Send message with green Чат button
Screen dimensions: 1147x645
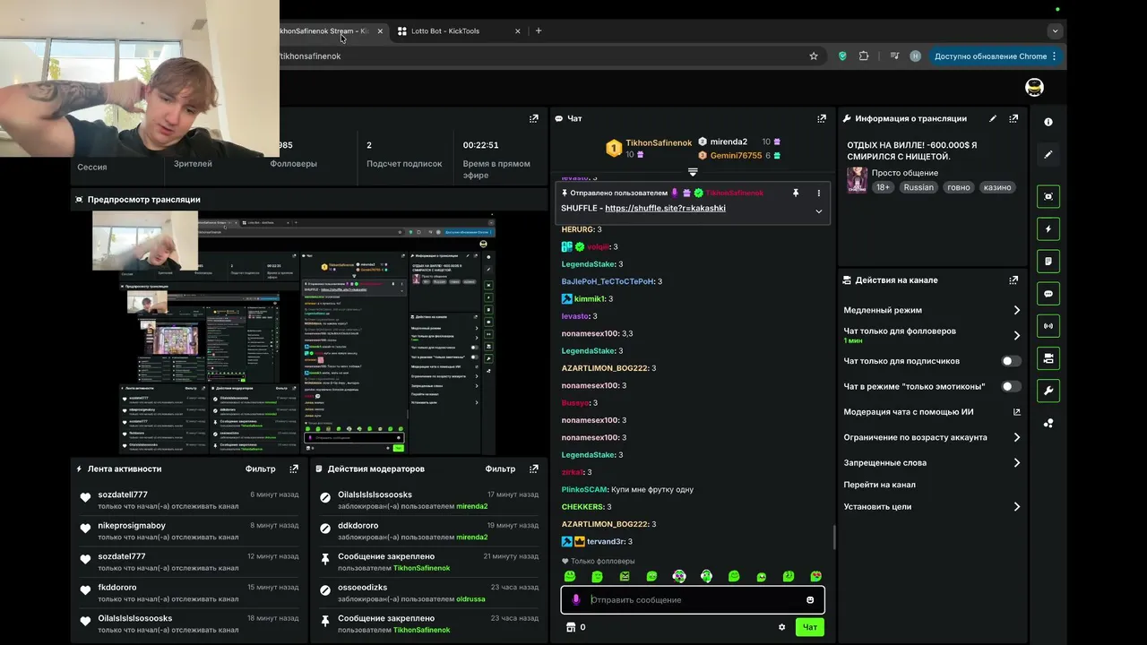point(809,627)
